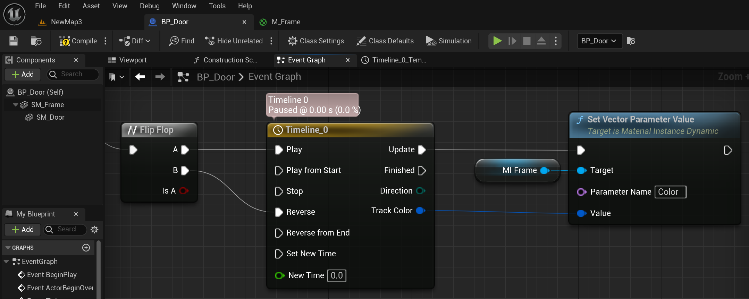The height and width of the screenshot is (299, 749).
Task: Open play options three-dot menu
Action: [x=556, y=41]
